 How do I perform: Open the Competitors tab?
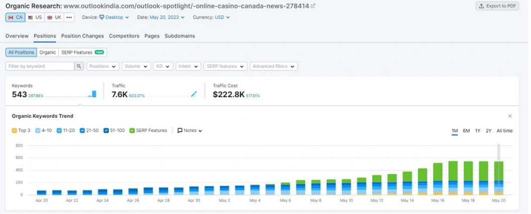pos(124,36)
